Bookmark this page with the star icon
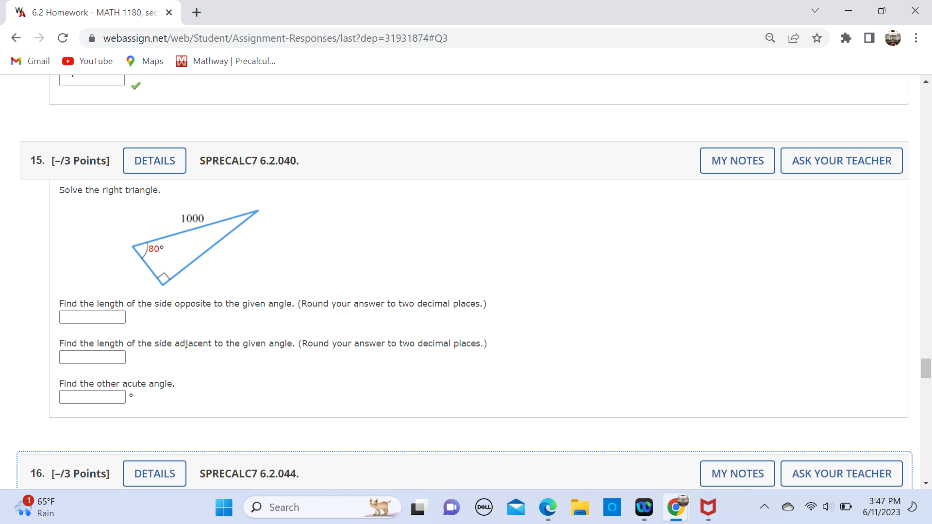 point(817,38)
